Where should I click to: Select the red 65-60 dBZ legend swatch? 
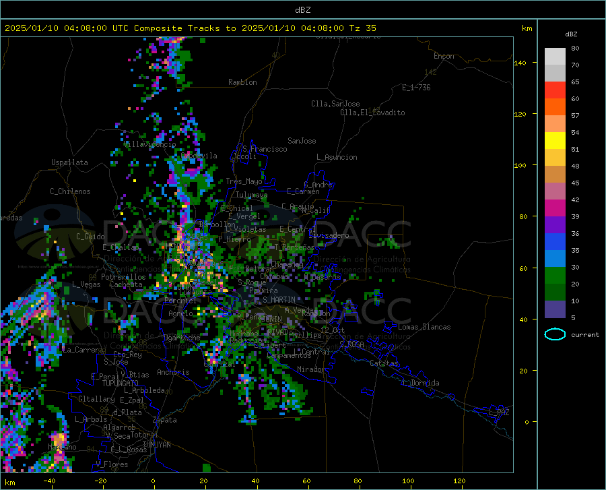point(555,90)
